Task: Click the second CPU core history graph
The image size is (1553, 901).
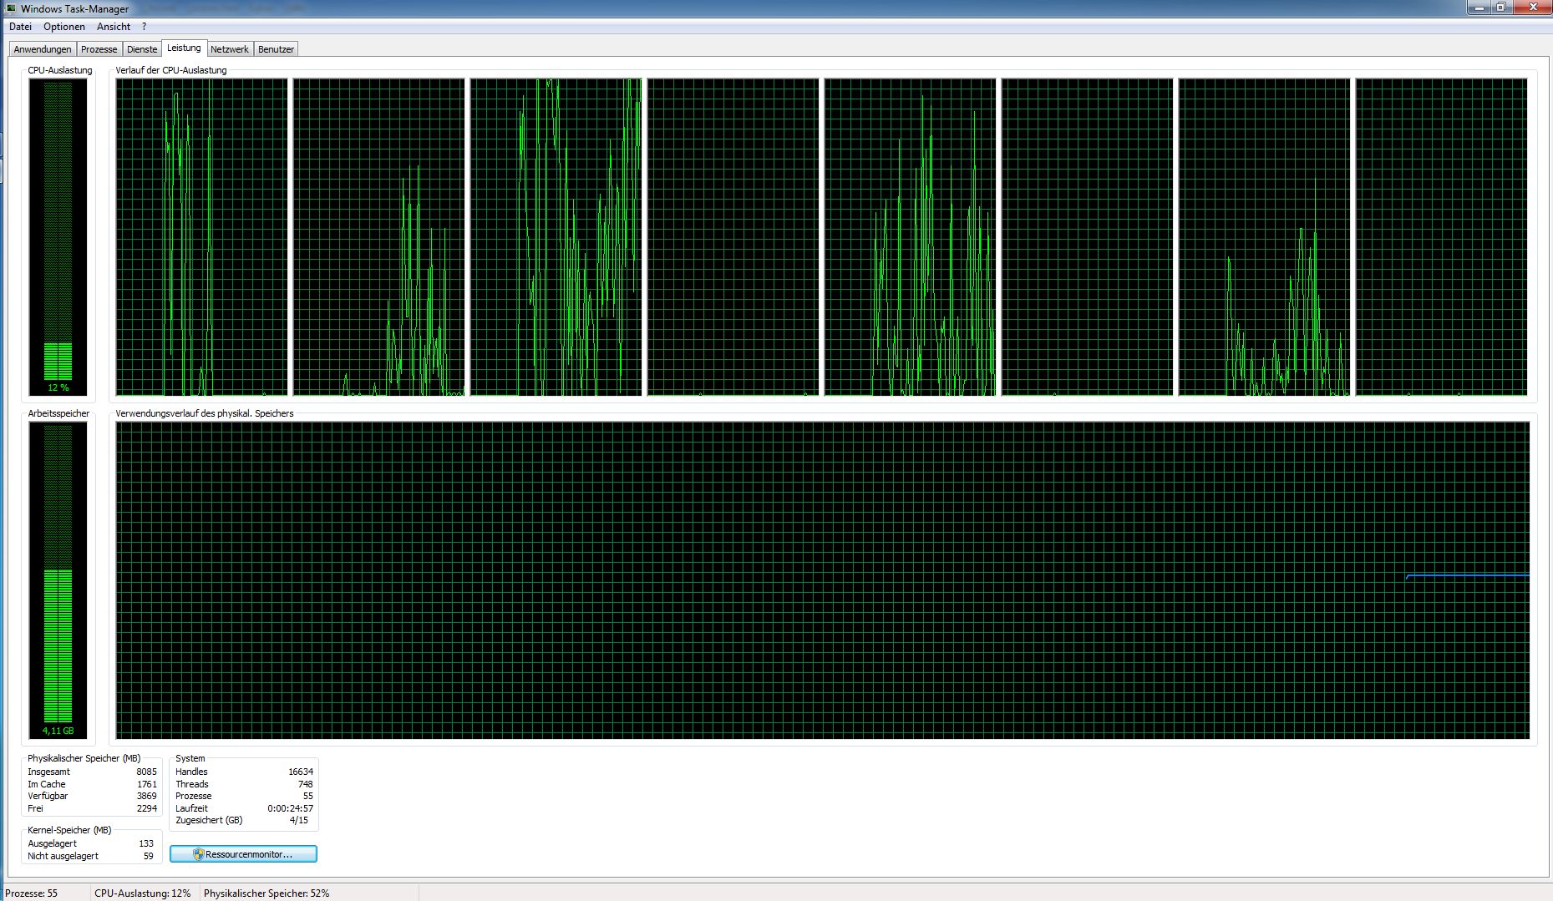Action: pos(378,237)
